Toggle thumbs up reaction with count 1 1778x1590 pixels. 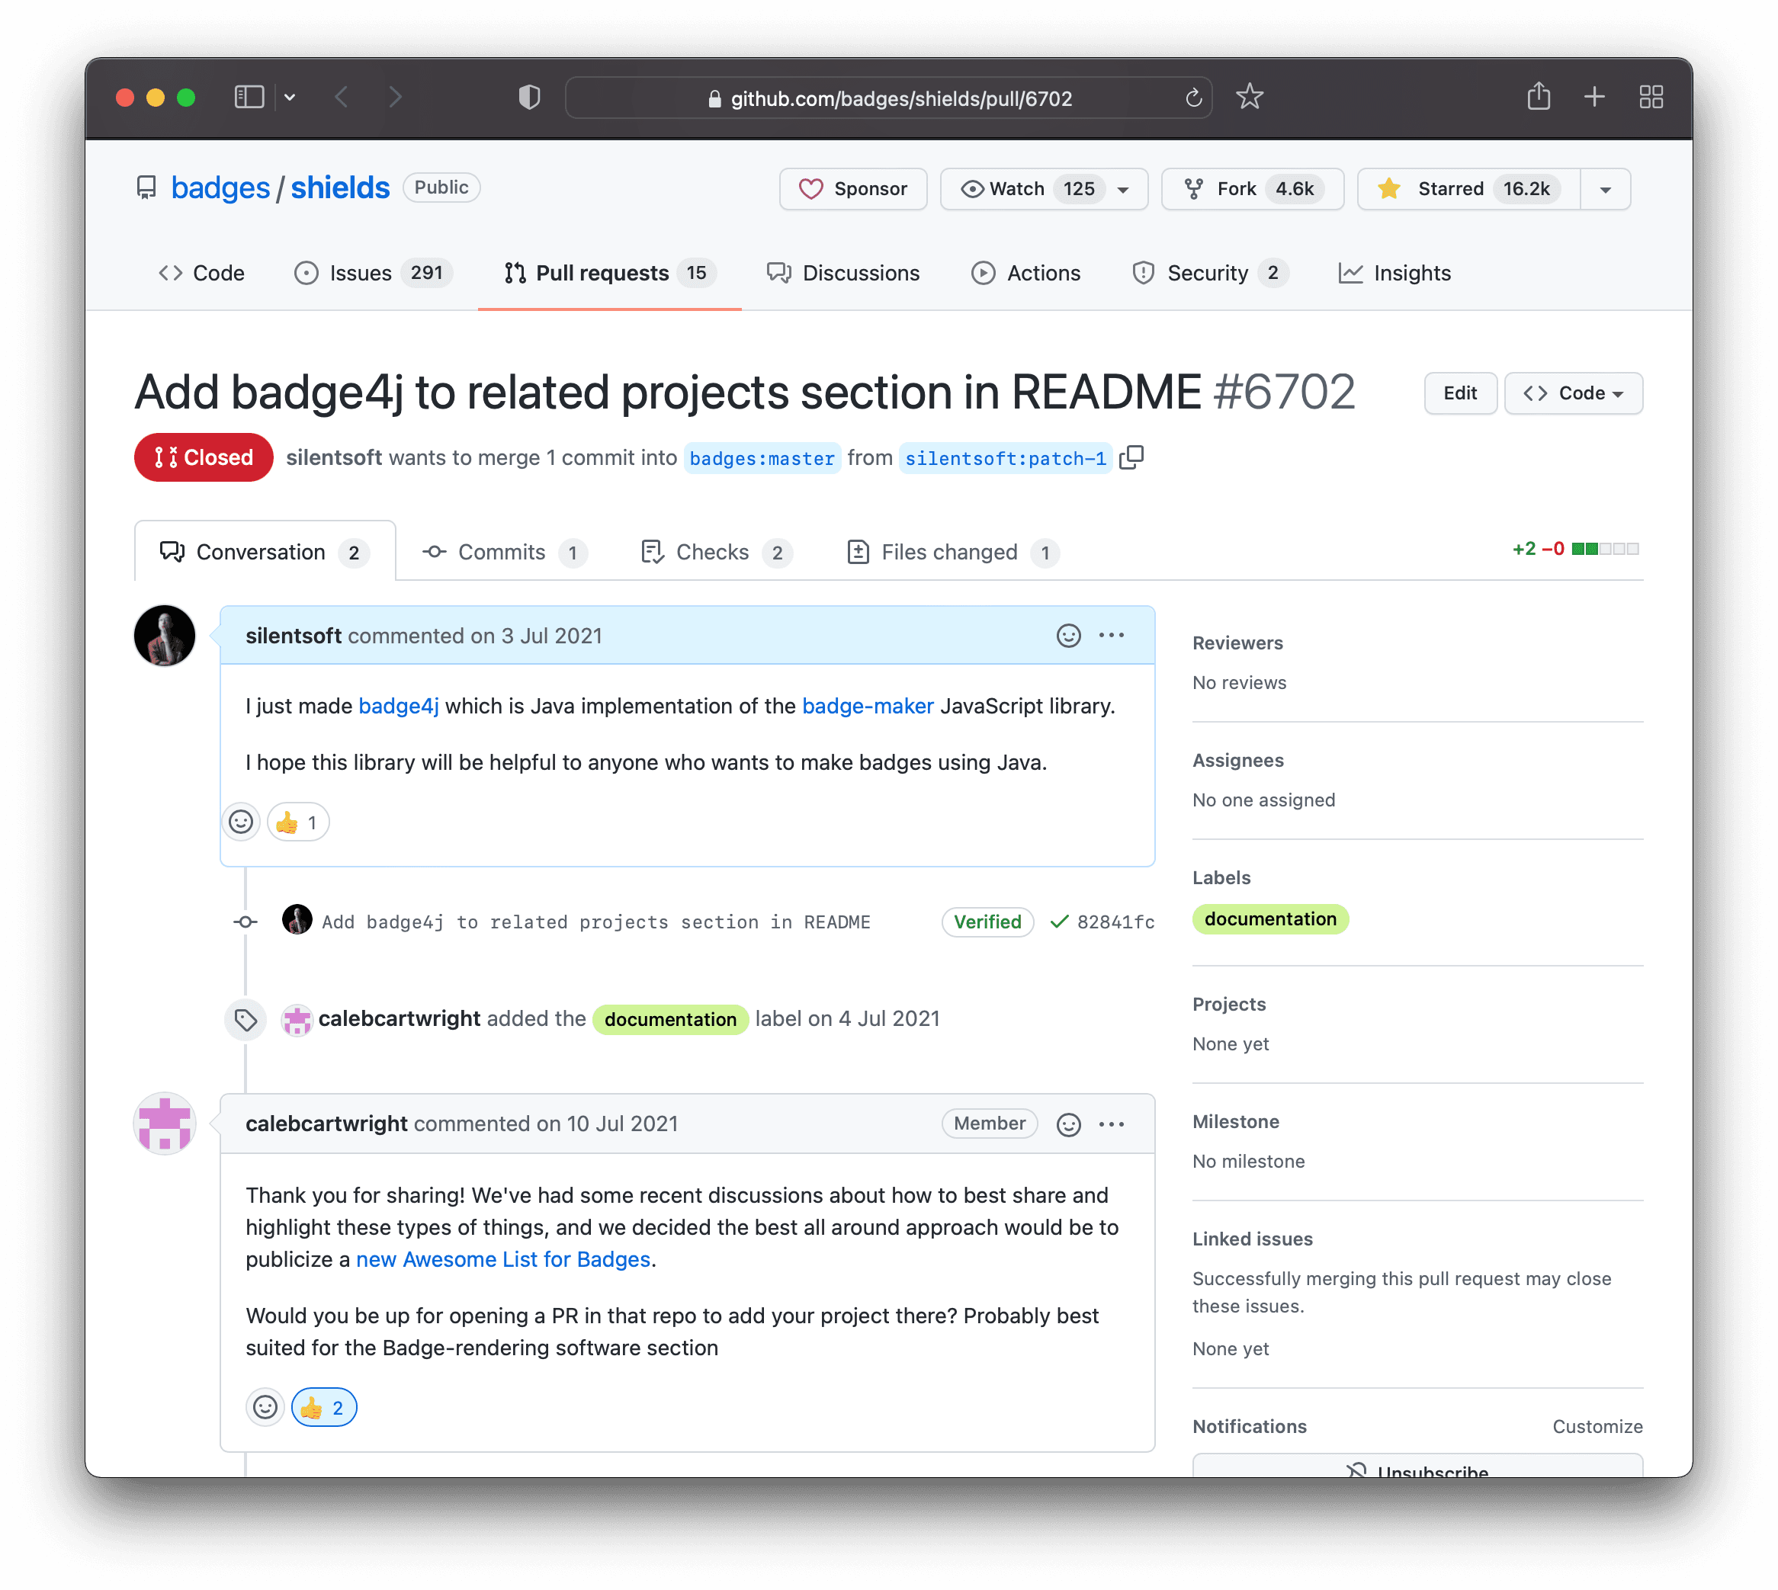298,822
